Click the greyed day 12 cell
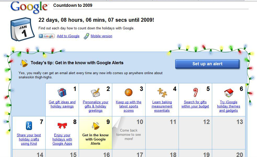Viewport: 257px width, 157px height. pos(195,133)
